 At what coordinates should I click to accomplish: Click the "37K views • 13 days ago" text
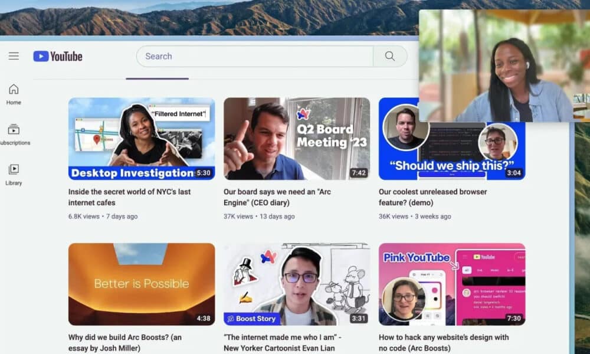pos(259,217)
